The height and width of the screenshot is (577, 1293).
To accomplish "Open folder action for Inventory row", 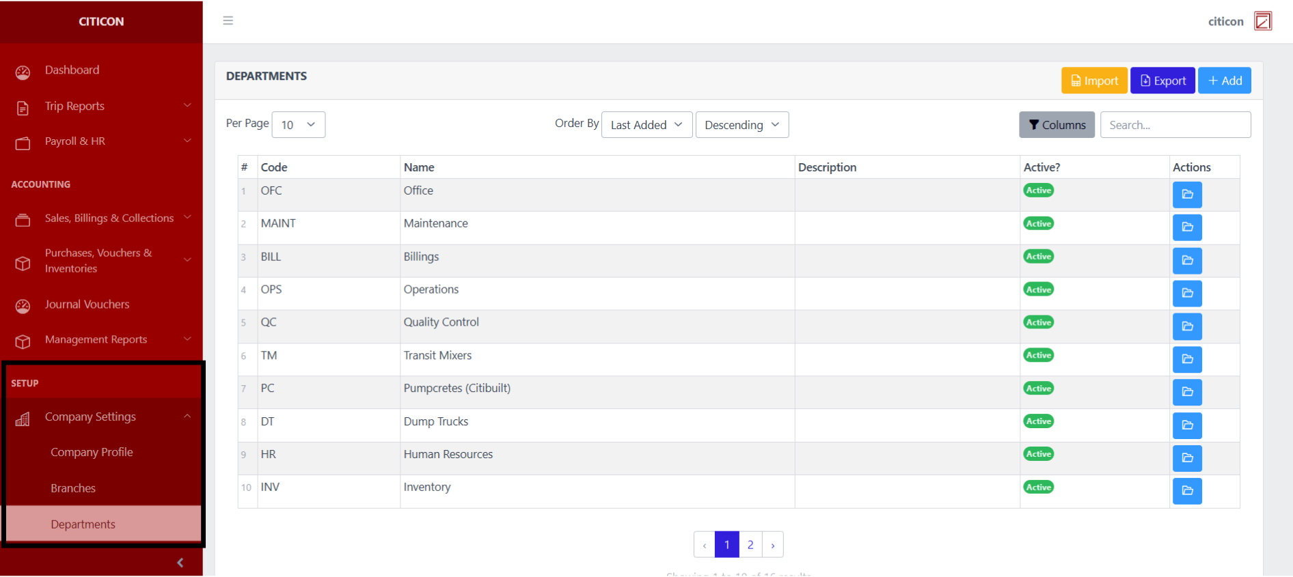I will coord(1187,491).
